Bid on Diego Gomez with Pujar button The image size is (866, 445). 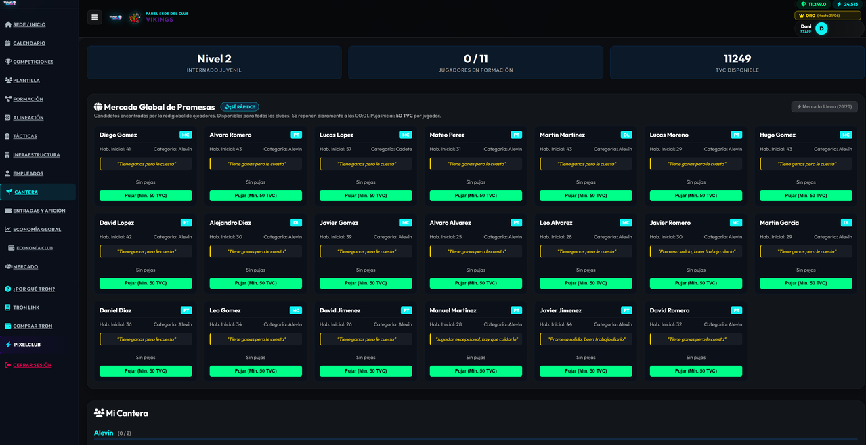(x=146, y=196)
